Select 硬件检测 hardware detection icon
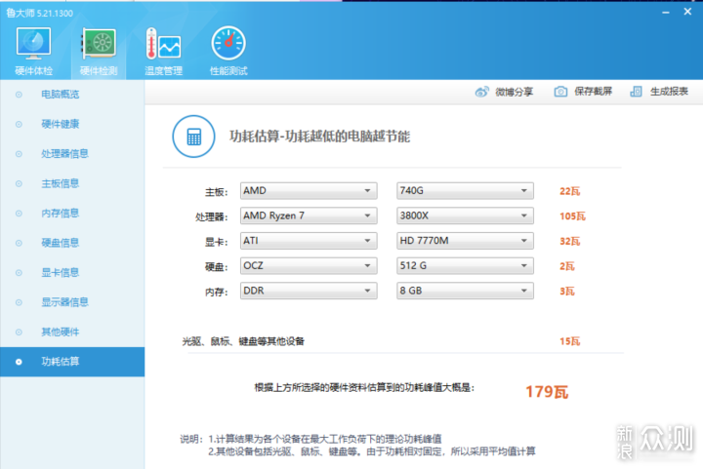This screenshot has width=703, height=469. pos(99,44)
